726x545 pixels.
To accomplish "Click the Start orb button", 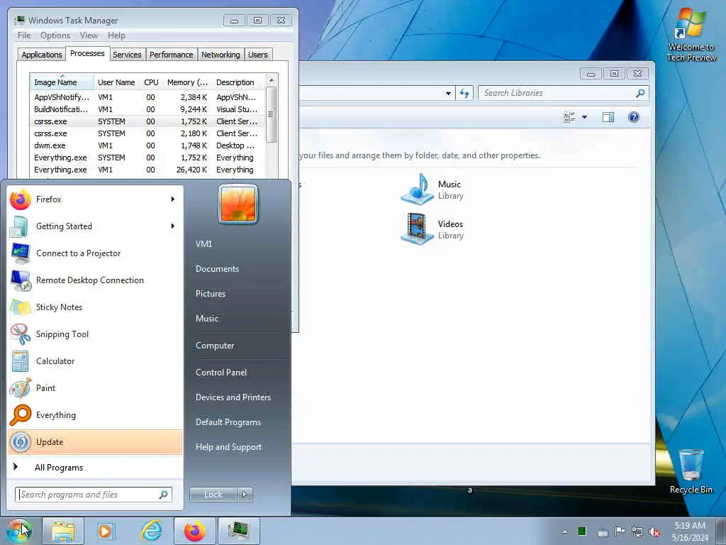I will point(18,531).
